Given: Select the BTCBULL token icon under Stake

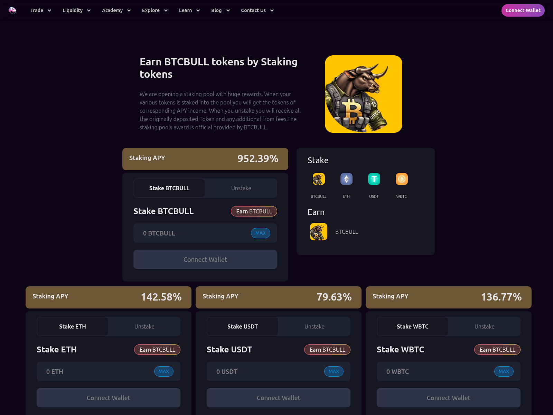Looking at the screenshot, I should pos(319,179).
